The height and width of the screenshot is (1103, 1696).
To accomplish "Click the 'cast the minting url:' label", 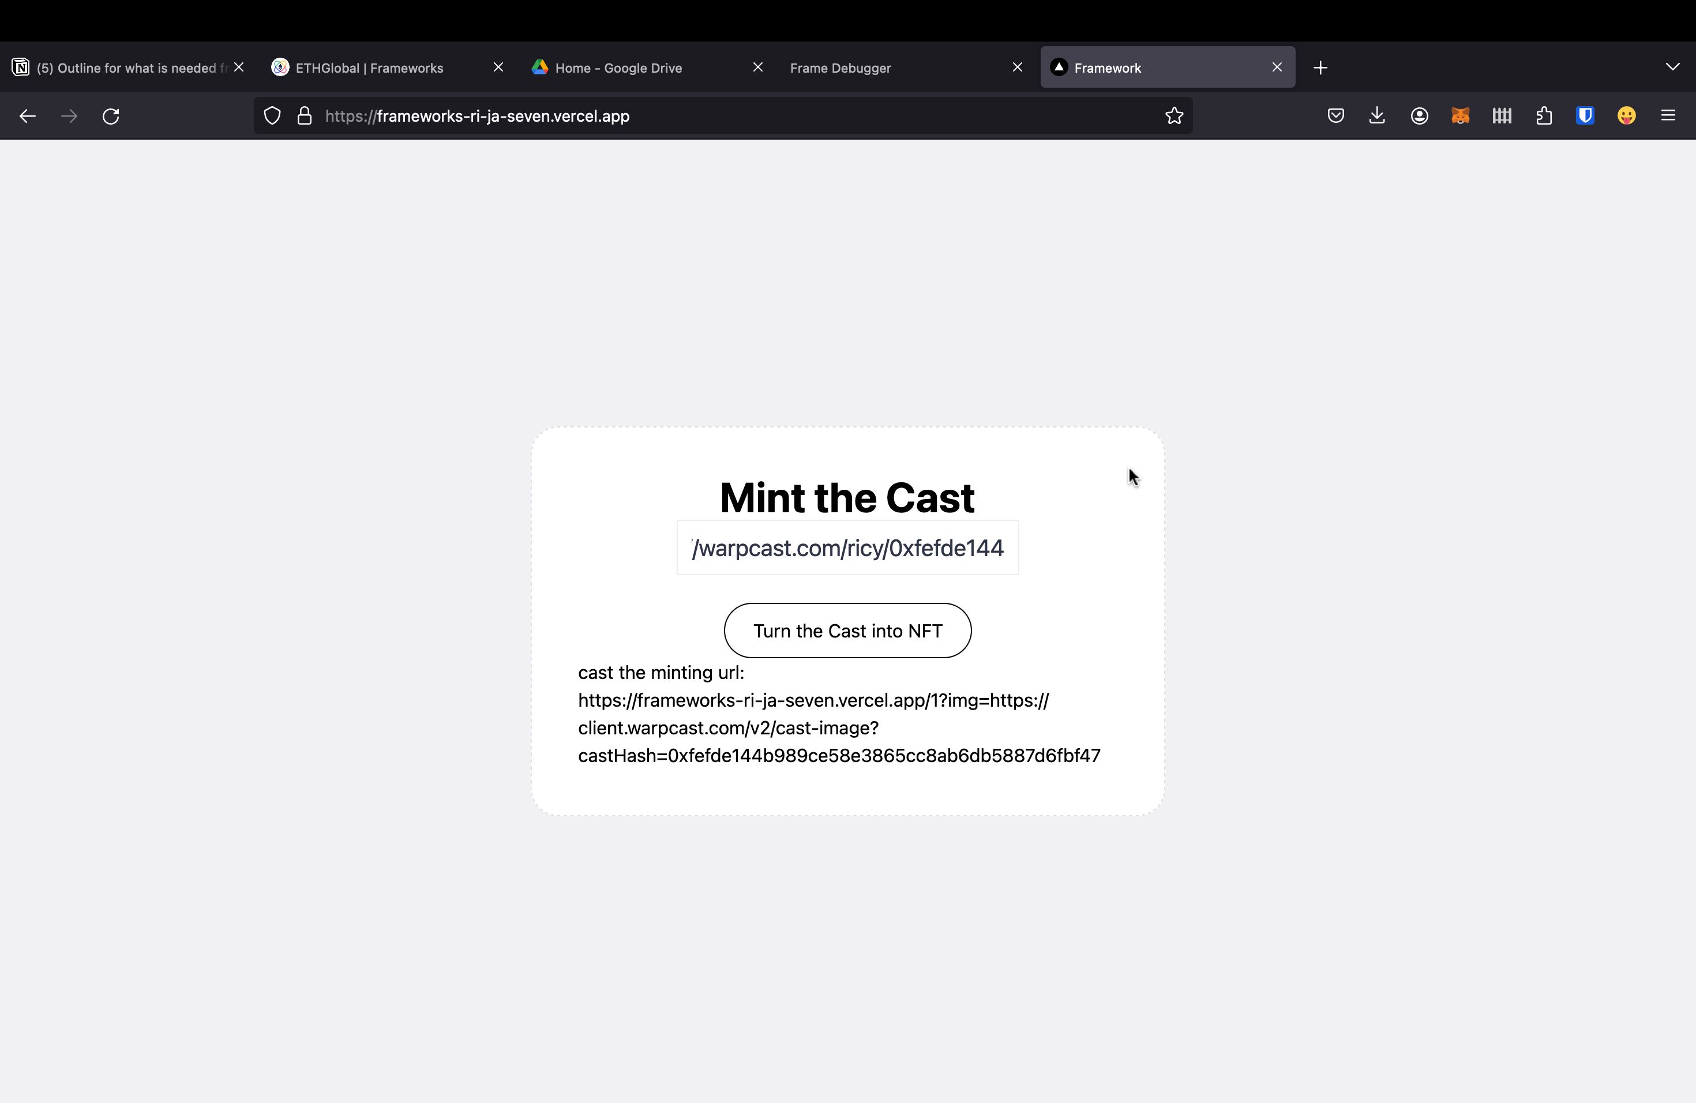I will (661, 673).
